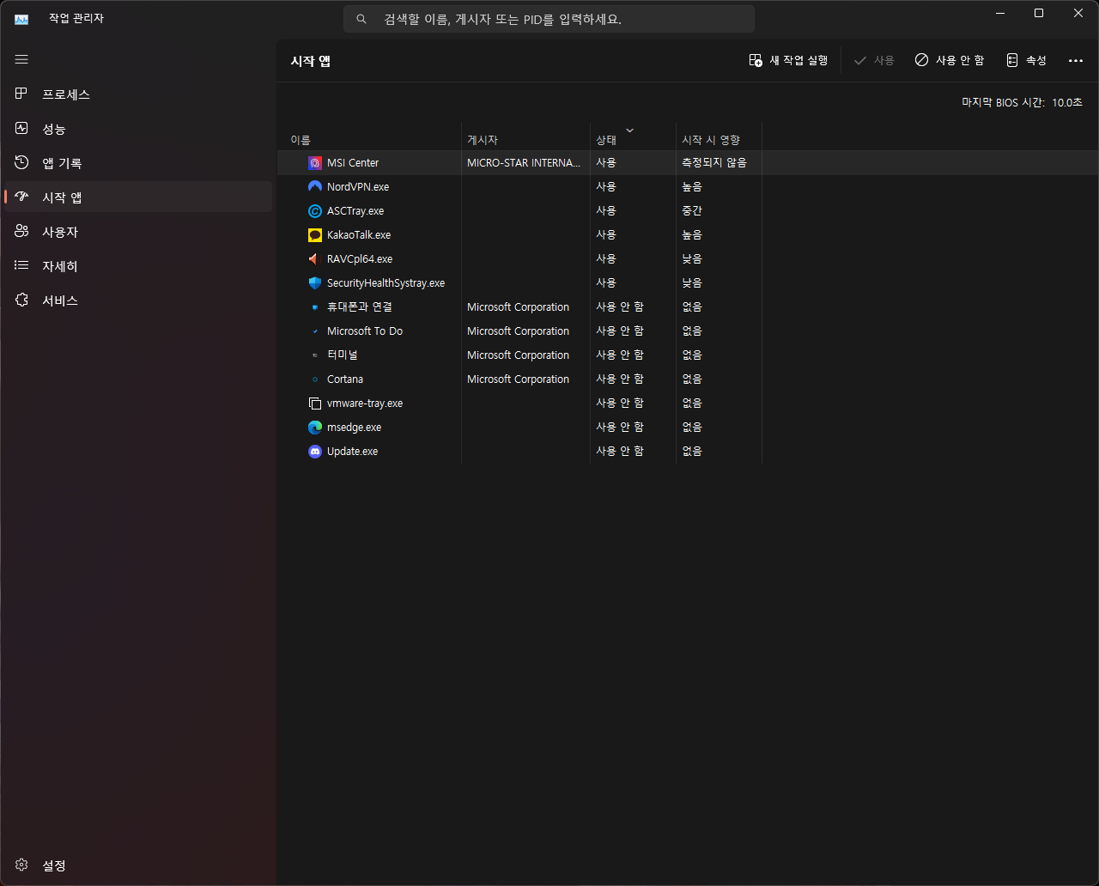Click the 앱 기록 history icon
This screenshot has width=1099, height=886.
pyautogui.click(x=21, y=162)
